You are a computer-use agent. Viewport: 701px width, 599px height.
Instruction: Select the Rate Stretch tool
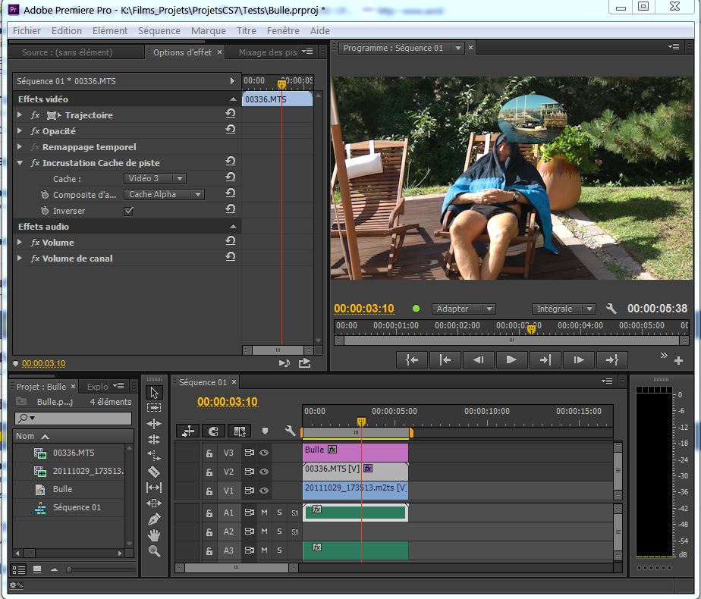154,456
